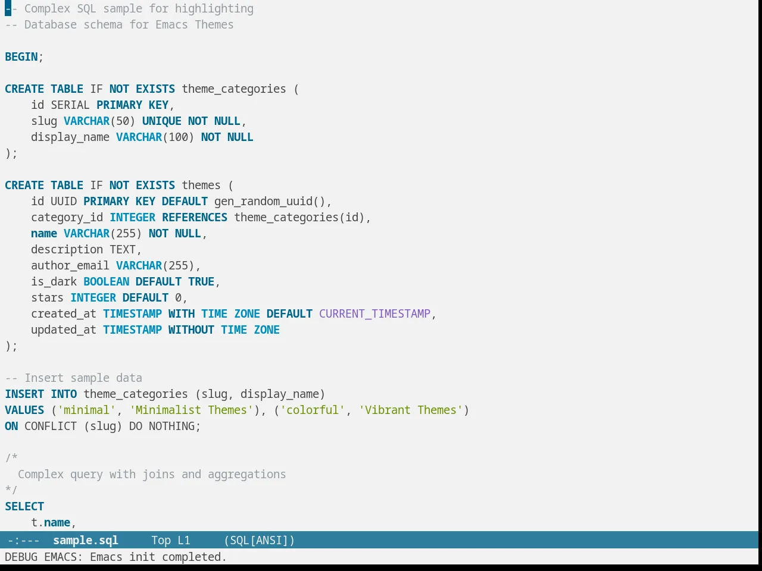Click comment 'Complex query with joins and aggregations'

pos(152,474)
